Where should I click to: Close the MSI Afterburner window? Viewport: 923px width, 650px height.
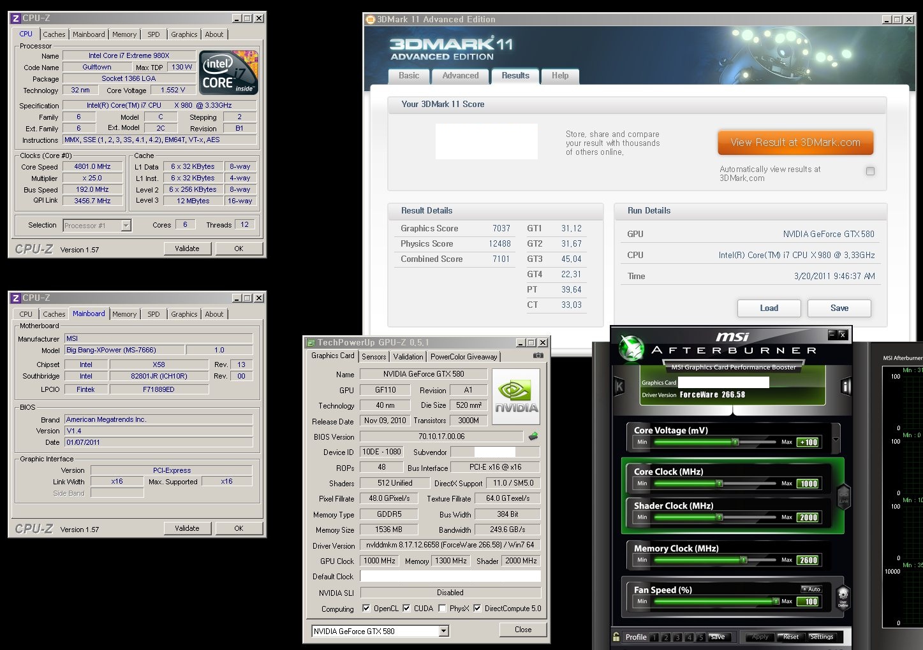pyautogui.click(x=842, y=334)
